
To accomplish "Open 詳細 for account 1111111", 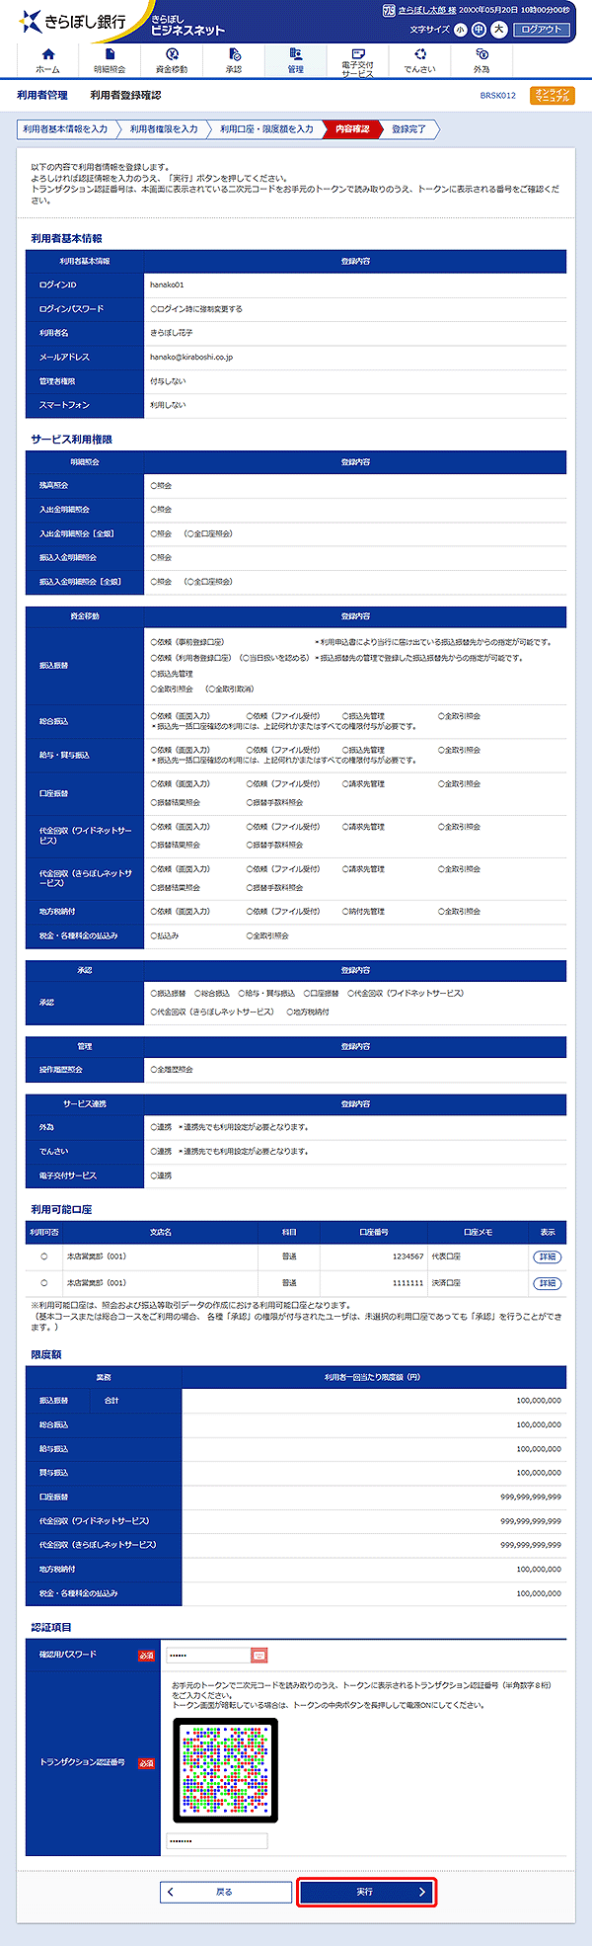I will [x=547, y=1283].
